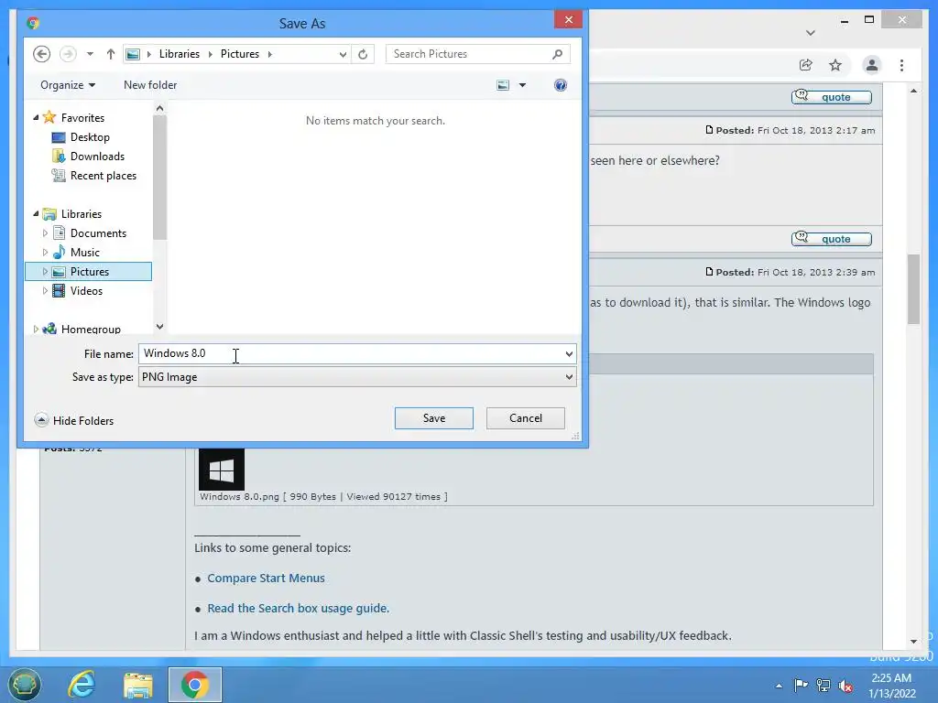This screenshot has width=938, height=703.
Task: Open Chrome three-dot menu
Action: (x=901, y=65)
